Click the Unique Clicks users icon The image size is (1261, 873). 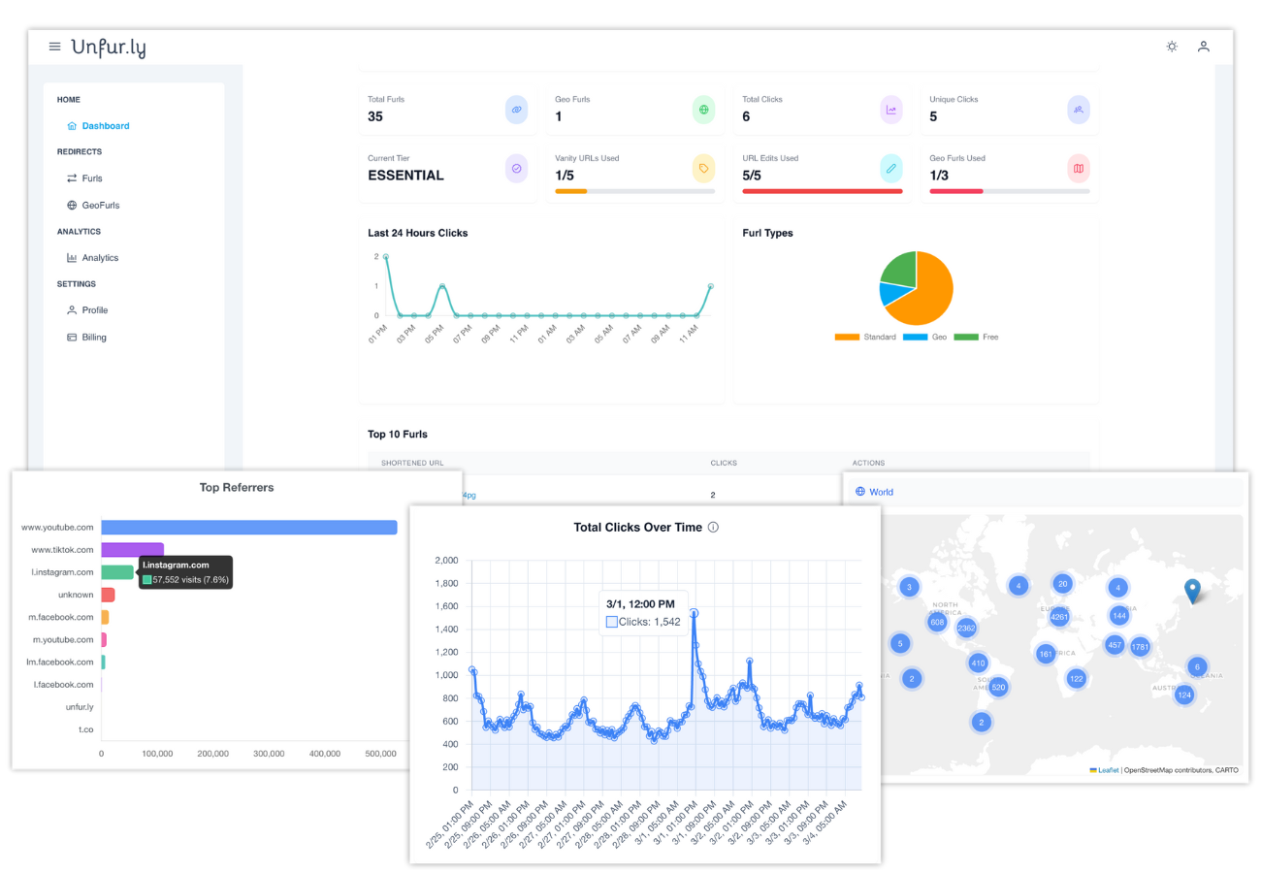point(1079,110)
